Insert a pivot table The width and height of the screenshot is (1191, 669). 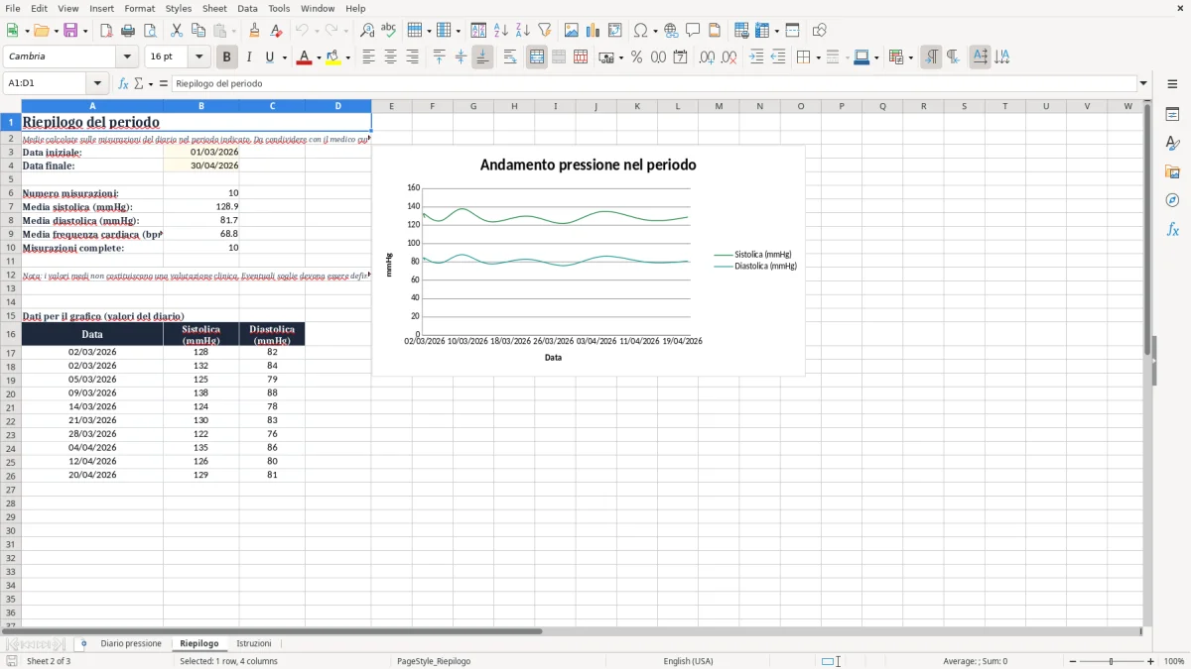click(x=615, y=31)
